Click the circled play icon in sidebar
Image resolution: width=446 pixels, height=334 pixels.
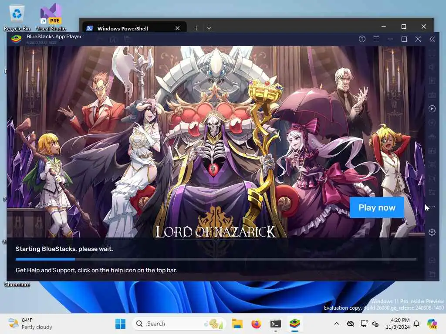pos(432,109)
